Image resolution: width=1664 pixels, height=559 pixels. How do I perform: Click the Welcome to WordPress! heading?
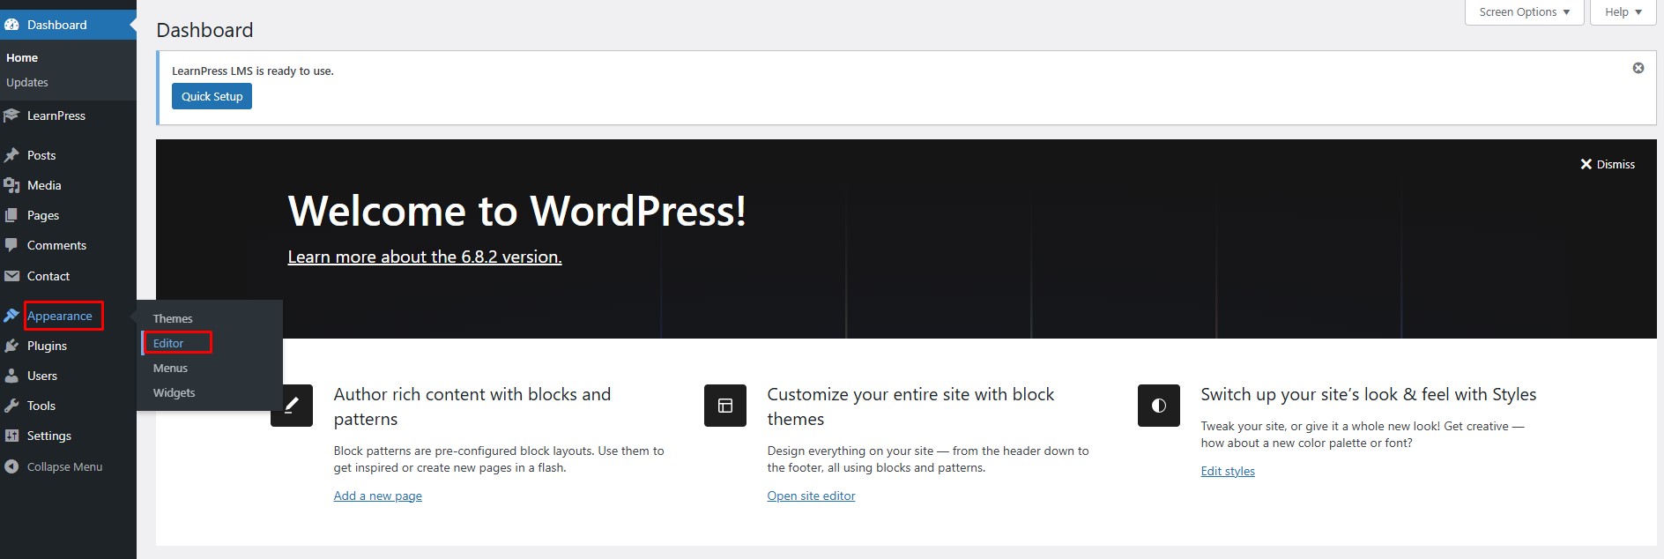(x=517, y=211)
